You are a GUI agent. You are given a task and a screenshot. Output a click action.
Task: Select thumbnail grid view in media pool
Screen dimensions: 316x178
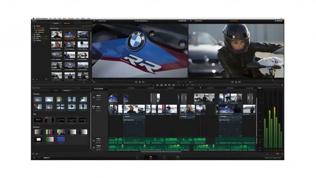click(x=83, y=26)
